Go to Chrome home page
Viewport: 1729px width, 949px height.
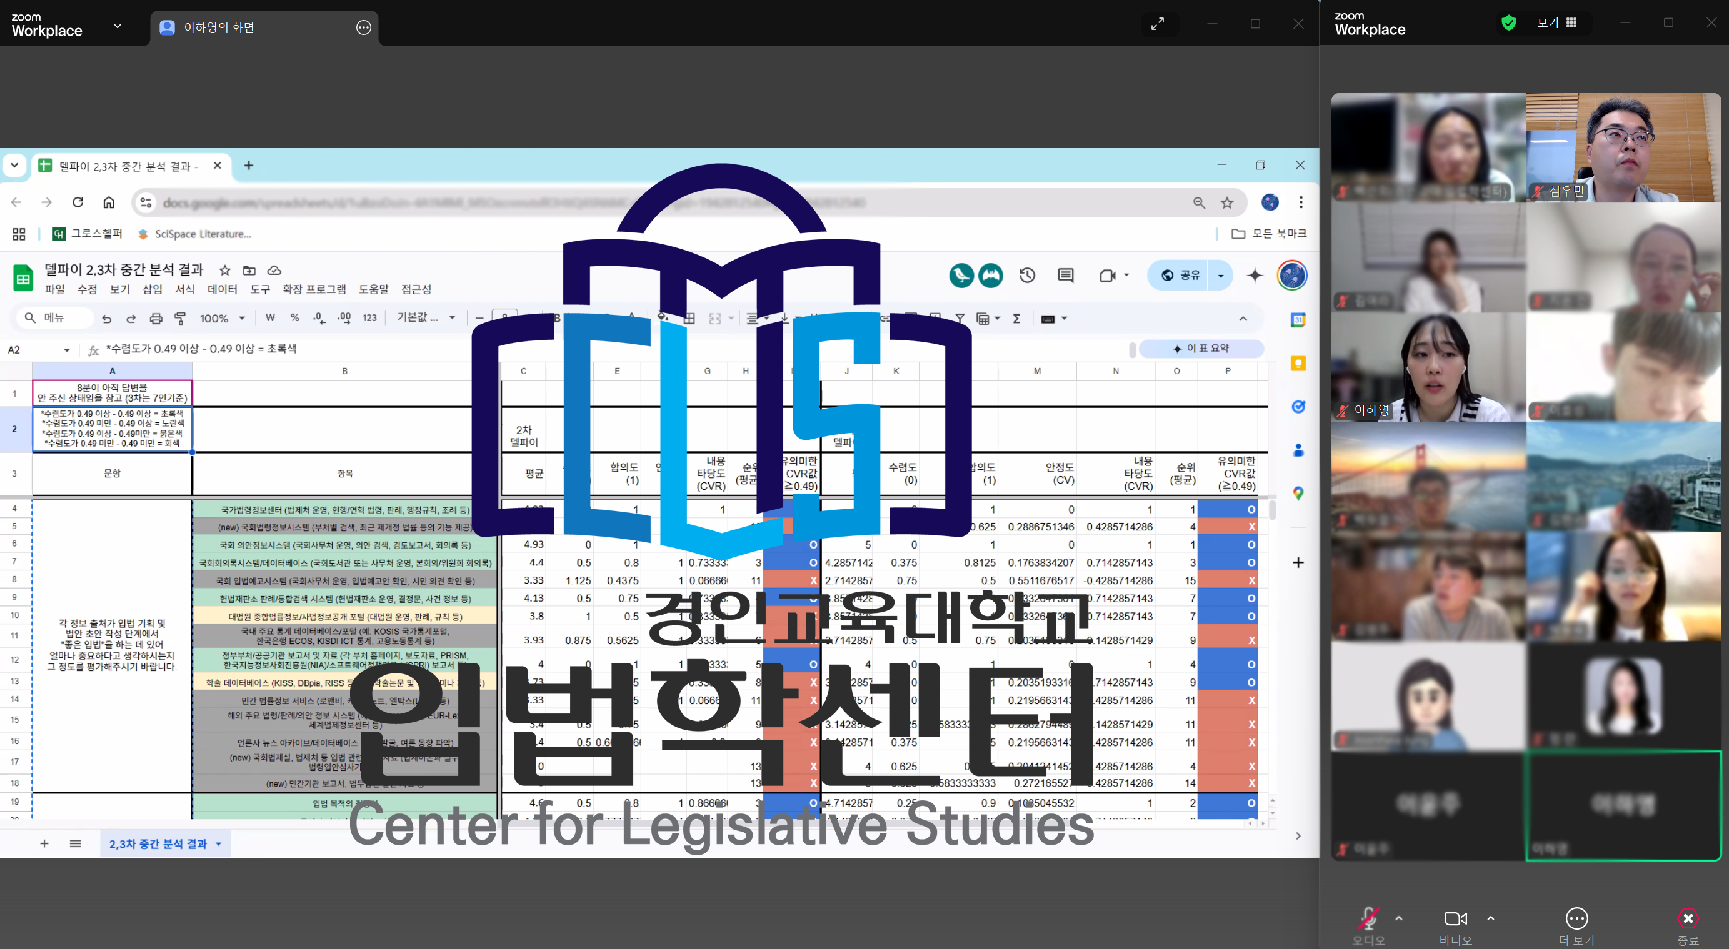(x=109, y=202)
